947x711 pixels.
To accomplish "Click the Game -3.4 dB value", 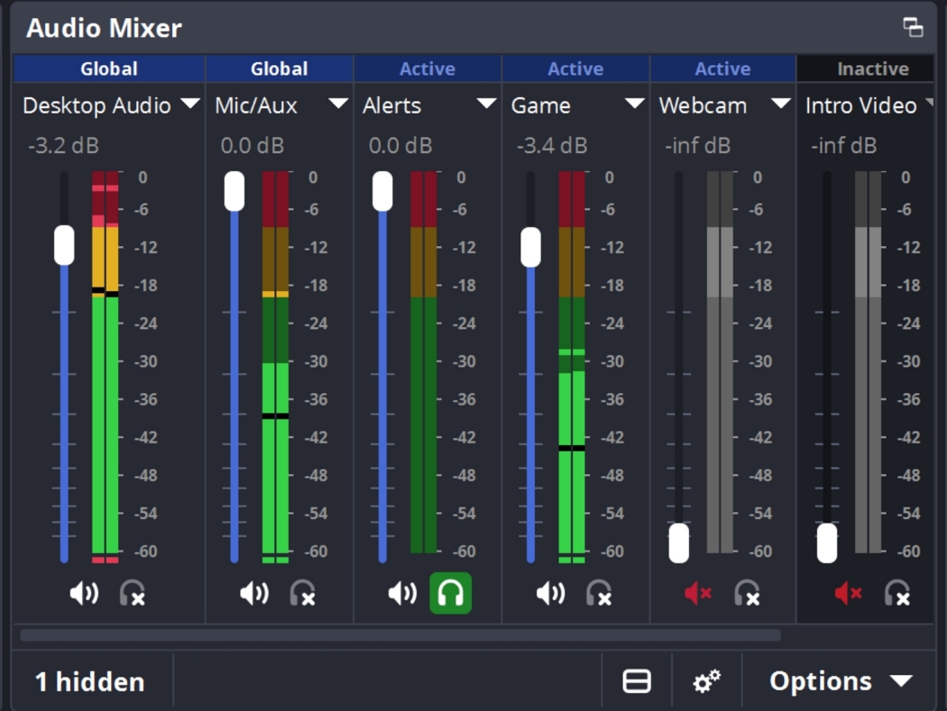I will pyautogui.click(x=552, y=145).
